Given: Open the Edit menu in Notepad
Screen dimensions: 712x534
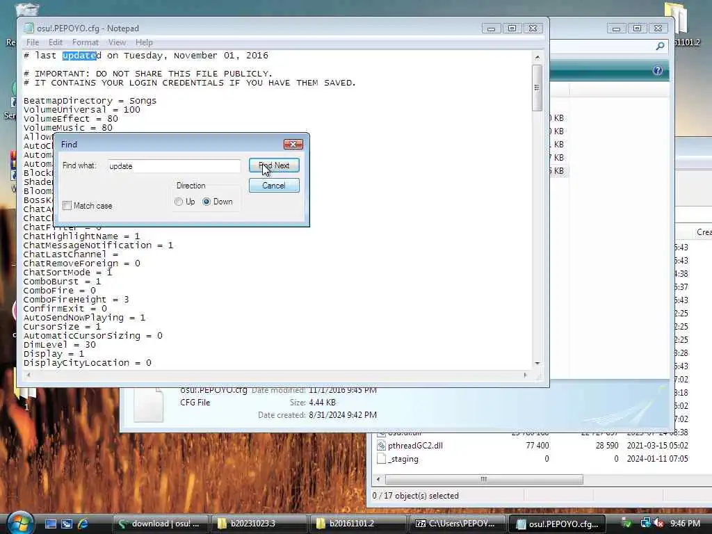Looking at the screenshot, I should 56,42.
